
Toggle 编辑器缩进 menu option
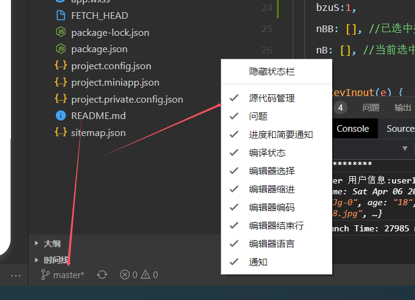coord(277,189)
